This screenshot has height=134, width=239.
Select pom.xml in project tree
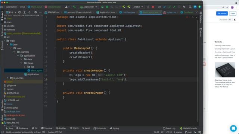pos(10,119)
